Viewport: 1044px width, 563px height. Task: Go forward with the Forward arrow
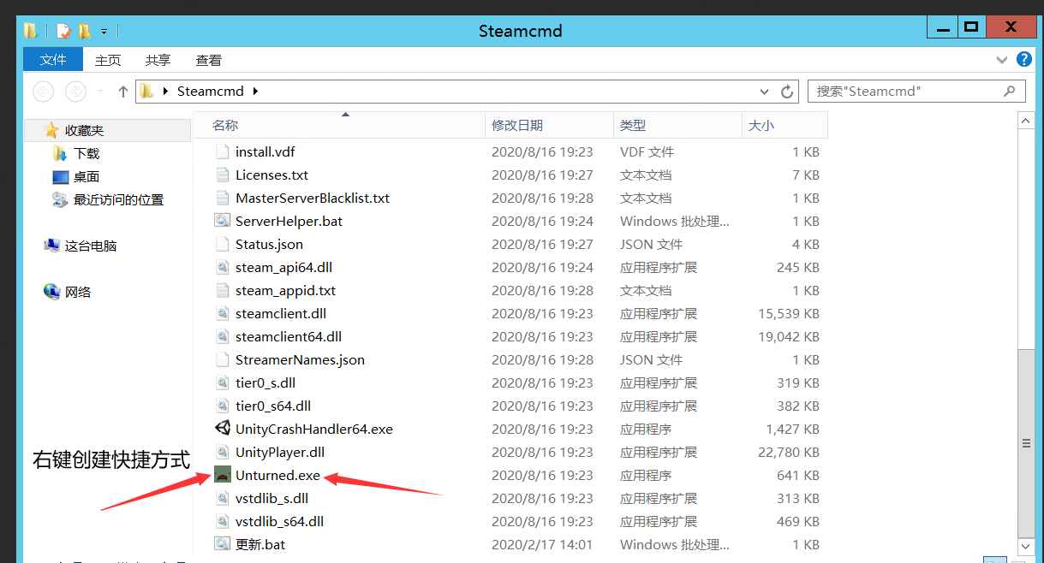(75, 91)
